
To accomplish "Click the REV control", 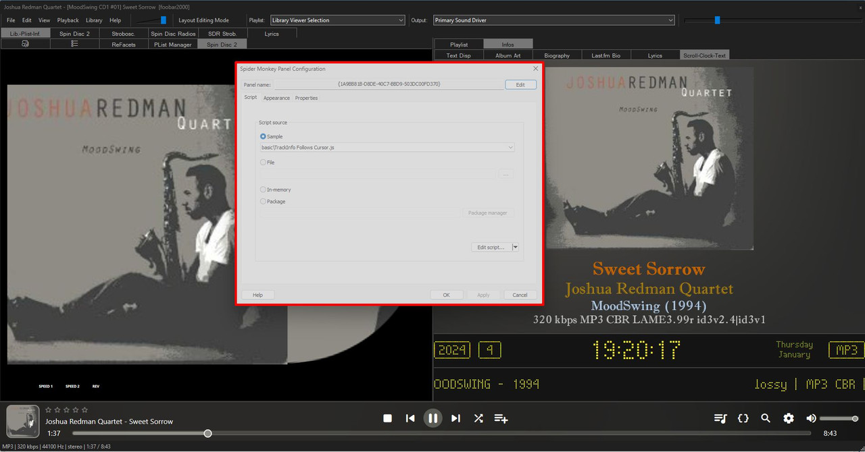I will pyautogui.click(x=96, y=387).
